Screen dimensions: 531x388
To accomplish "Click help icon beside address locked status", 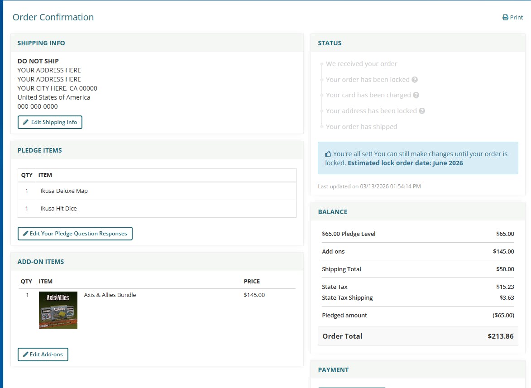I will click(x=422, y=111).
